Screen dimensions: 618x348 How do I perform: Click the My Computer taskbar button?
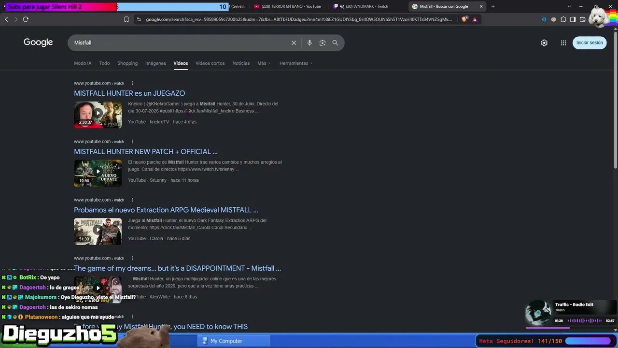pos(234,341)
